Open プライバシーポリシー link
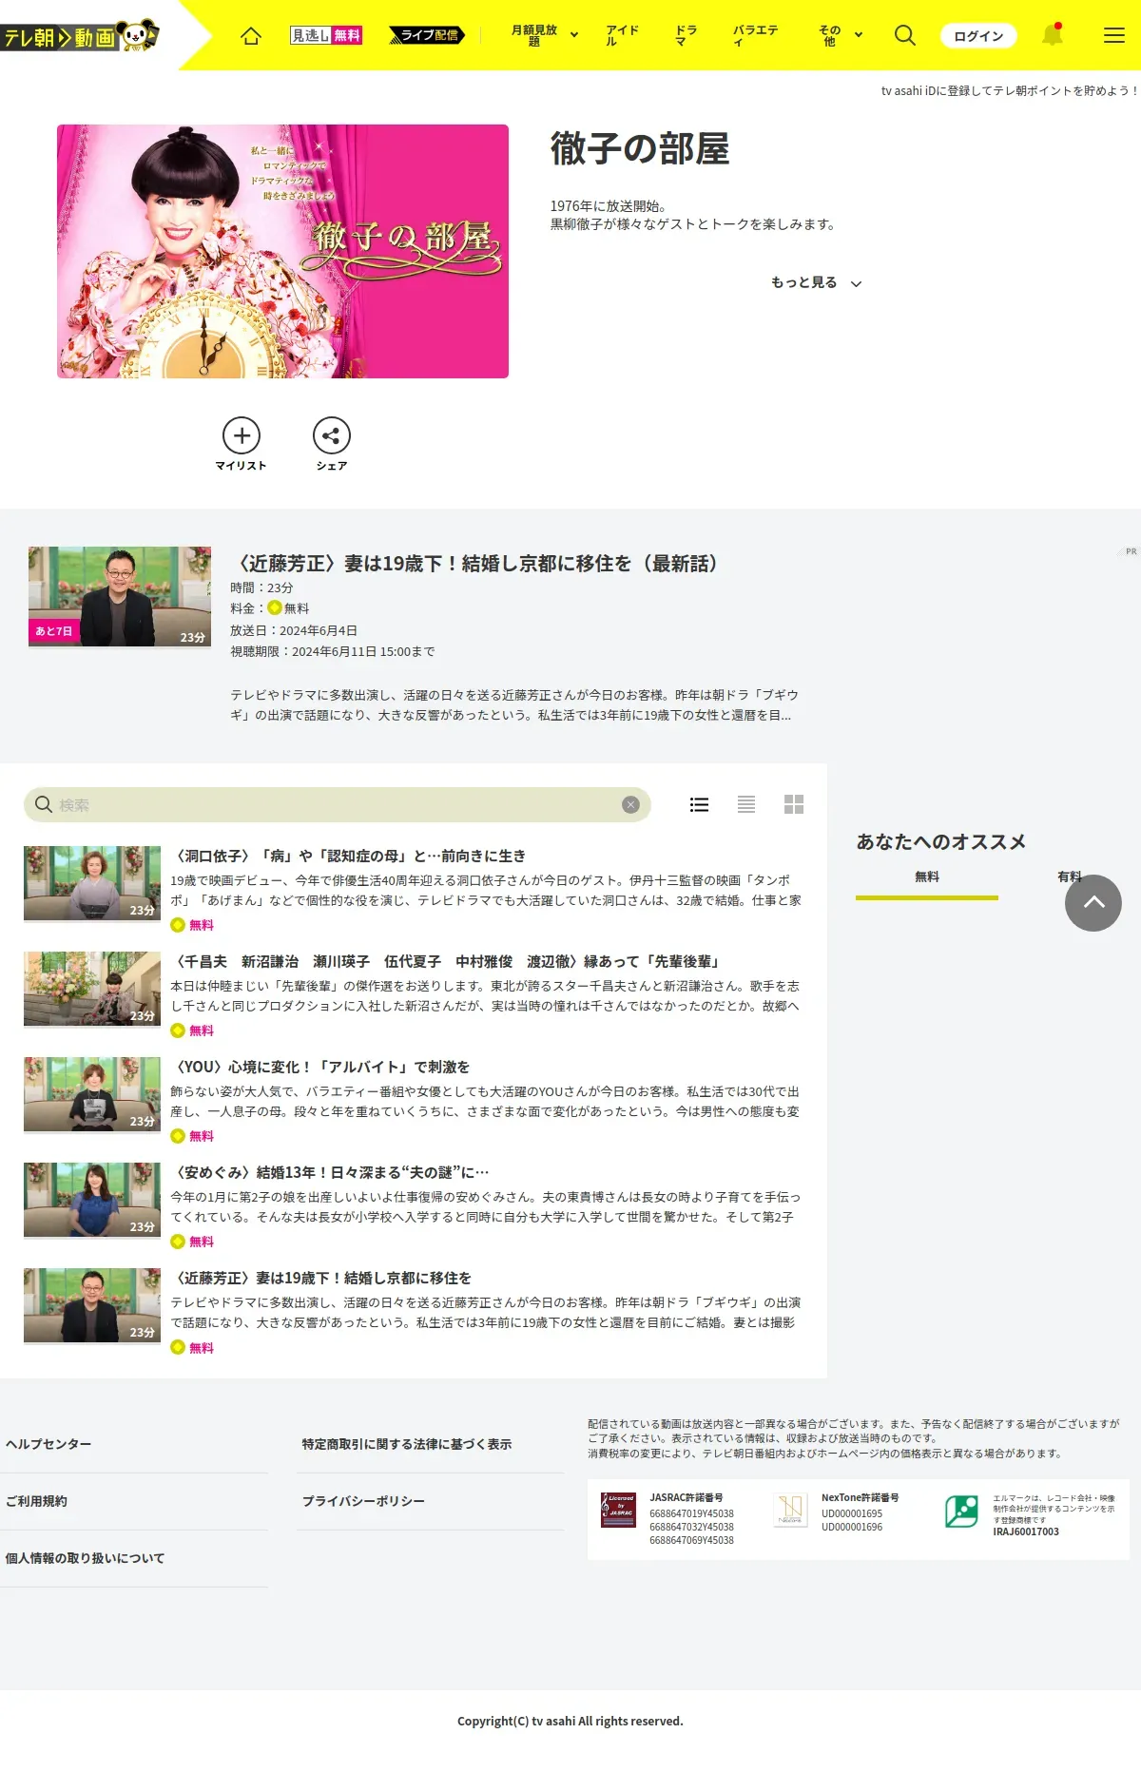Image resolution: width=1141 pixels, height=1772 pixels. (x=363, y=1501)
